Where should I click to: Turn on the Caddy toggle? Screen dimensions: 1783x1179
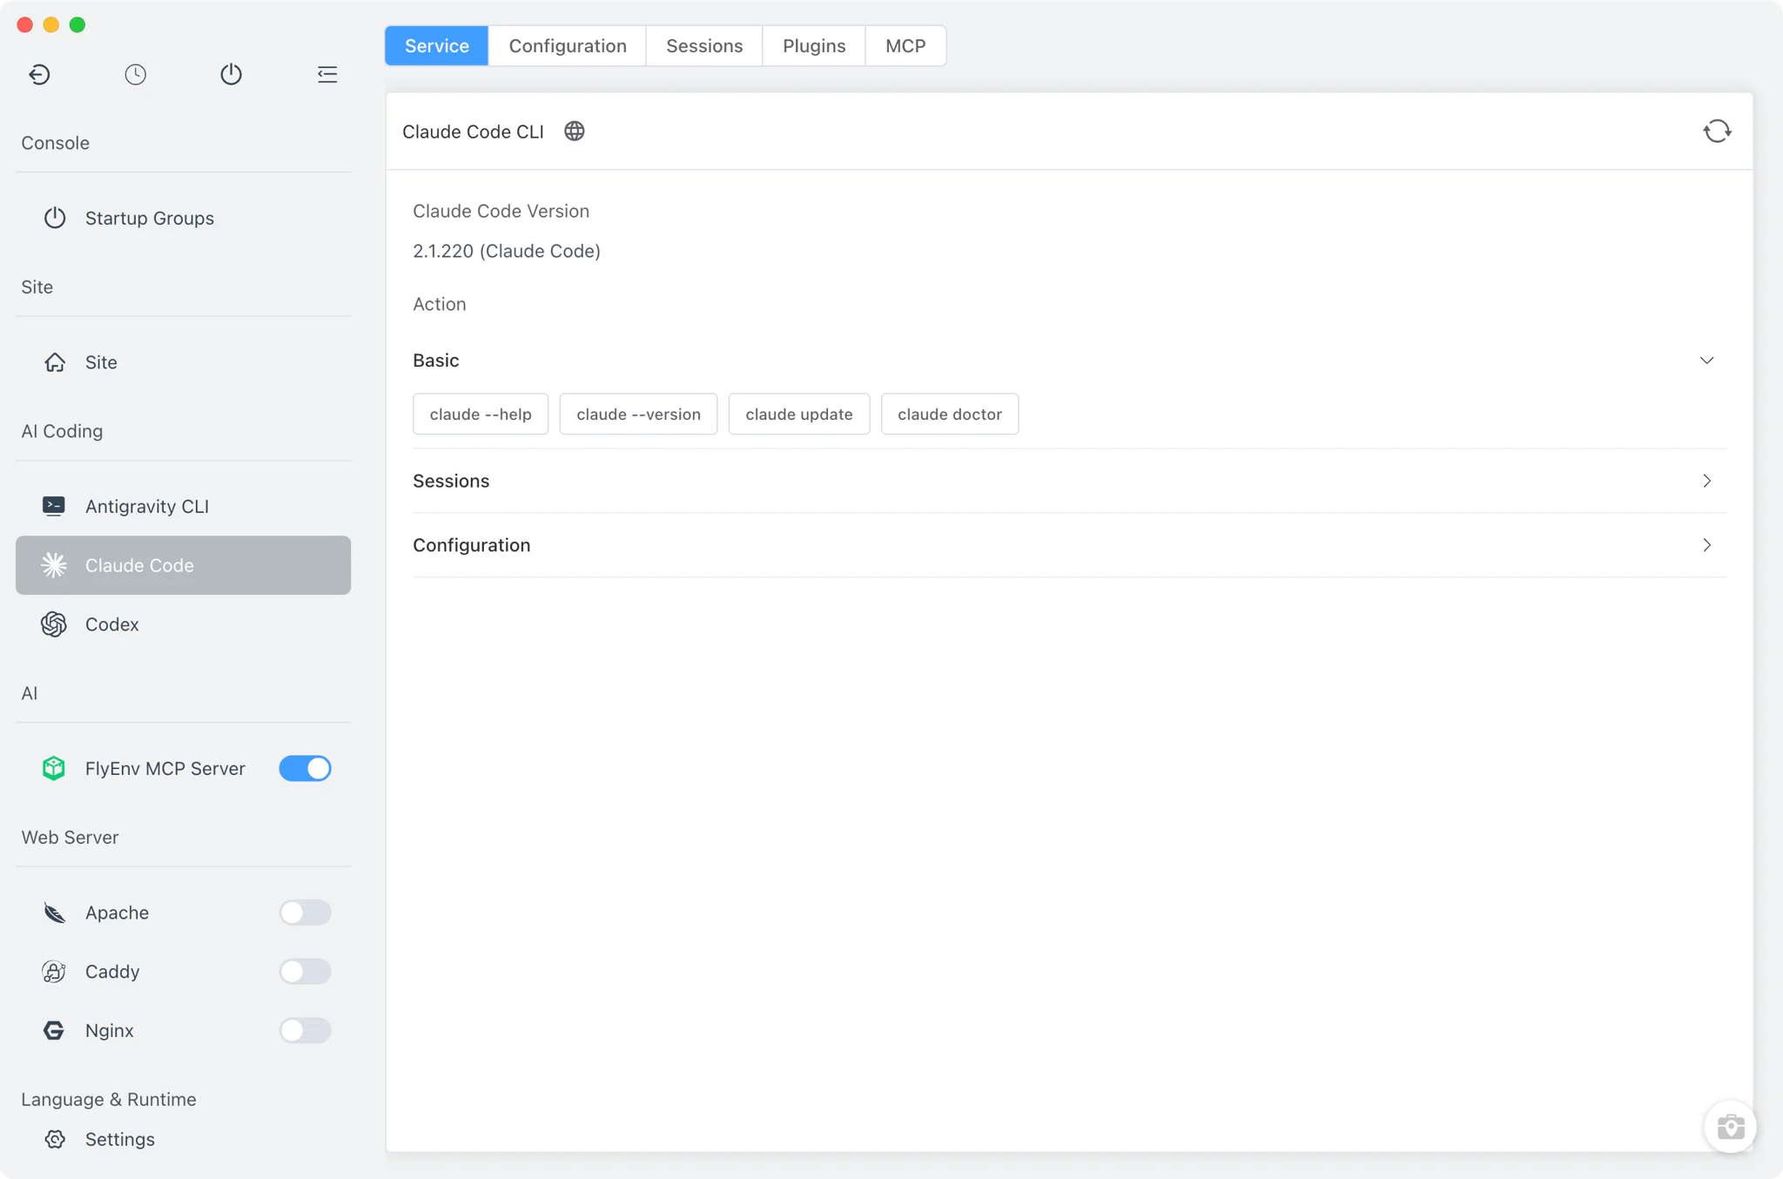coord(305,971)
